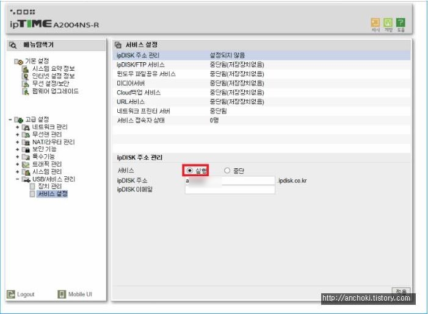Expand the 특수기능 tree node
428x314 pixels.
pos(18,157)
